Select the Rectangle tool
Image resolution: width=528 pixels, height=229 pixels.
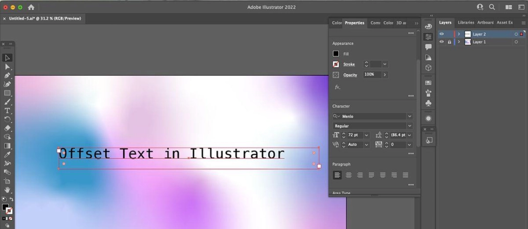coord(7,93)
